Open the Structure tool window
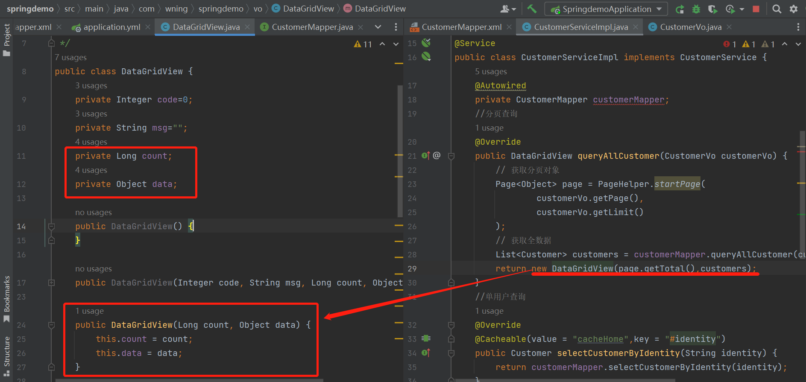Viewport: 806px width, 382px height. pos(6,356)
